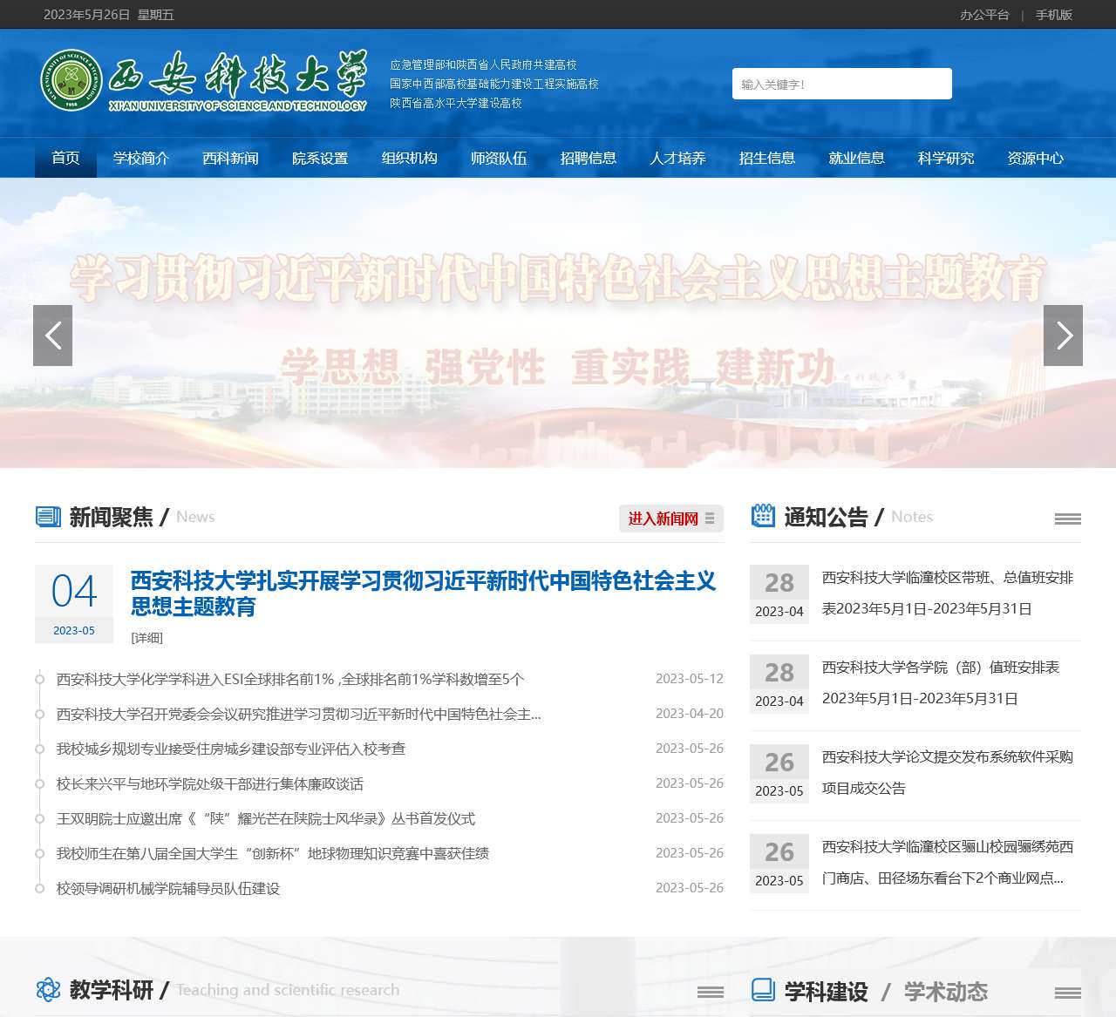The height and width of the screenshot is (1017, 1116).
Task: Open news on 创新杯地球物理知识竞赛
Action: pyautogui.click(x=273, y=853)
